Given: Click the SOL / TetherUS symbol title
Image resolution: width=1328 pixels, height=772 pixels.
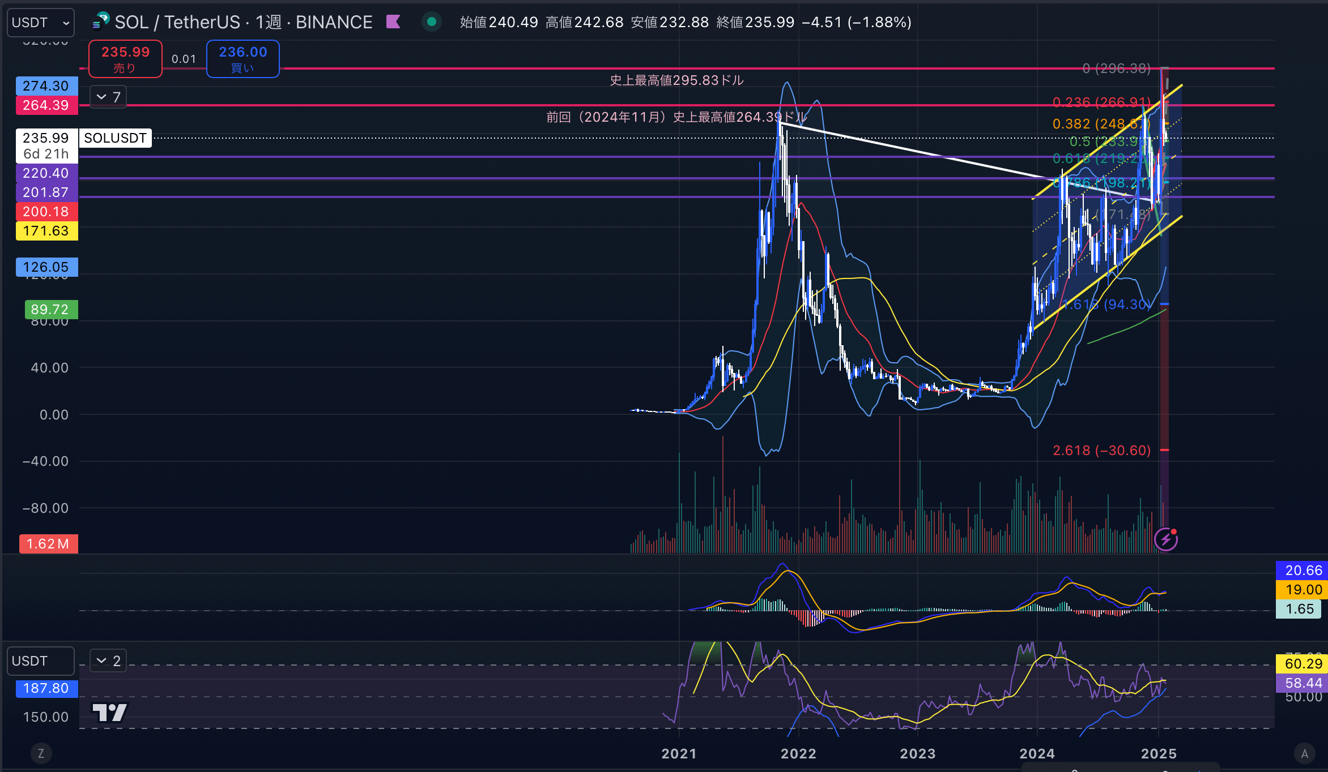Looking at the screenshot, I should tap(177, 22).
